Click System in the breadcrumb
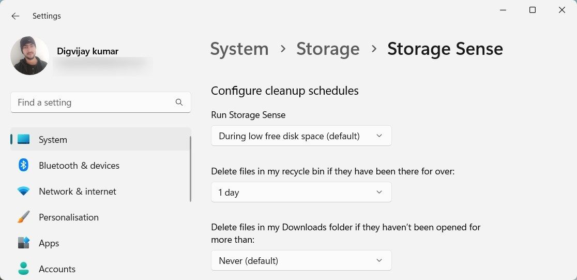This screenshot has height=280, width=577. [x=239, y=49]
